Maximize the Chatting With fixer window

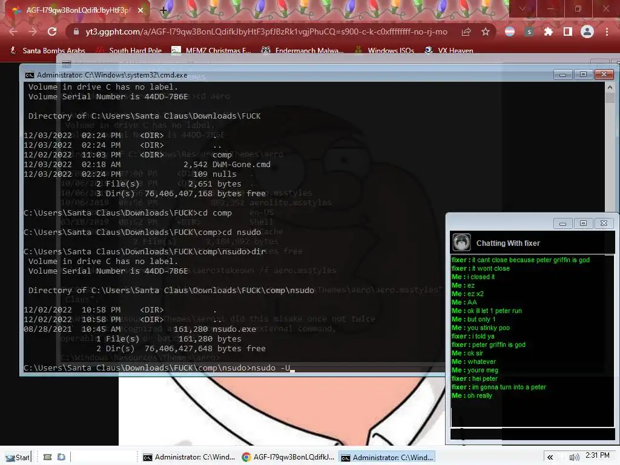tap(583, 223)
